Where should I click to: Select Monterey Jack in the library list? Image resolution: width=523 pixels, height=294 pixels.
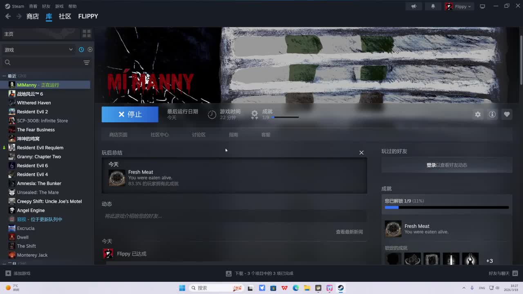click(32, 255)
